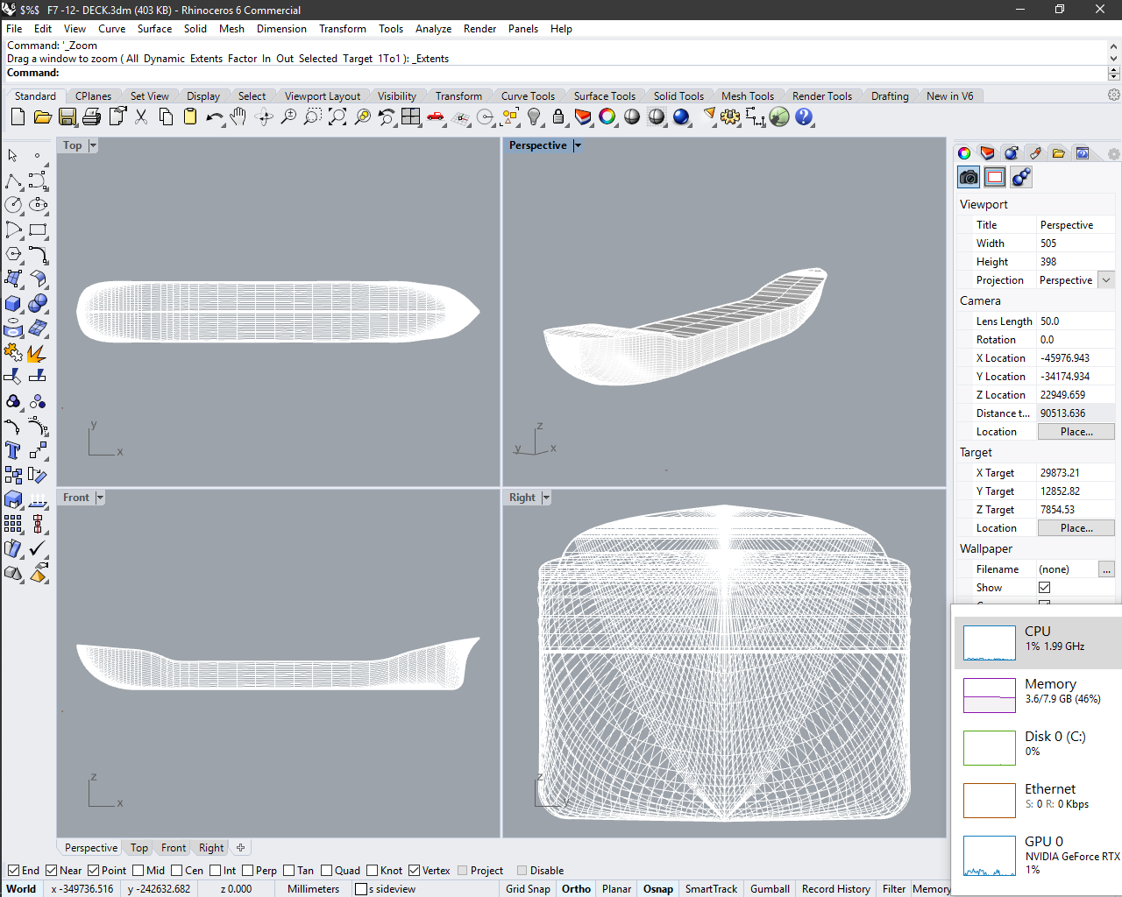Image resolution: width=1122 pixels, height=897 pixels.
Task: Click the camera Location Place button
Action: pos(1076,432)
